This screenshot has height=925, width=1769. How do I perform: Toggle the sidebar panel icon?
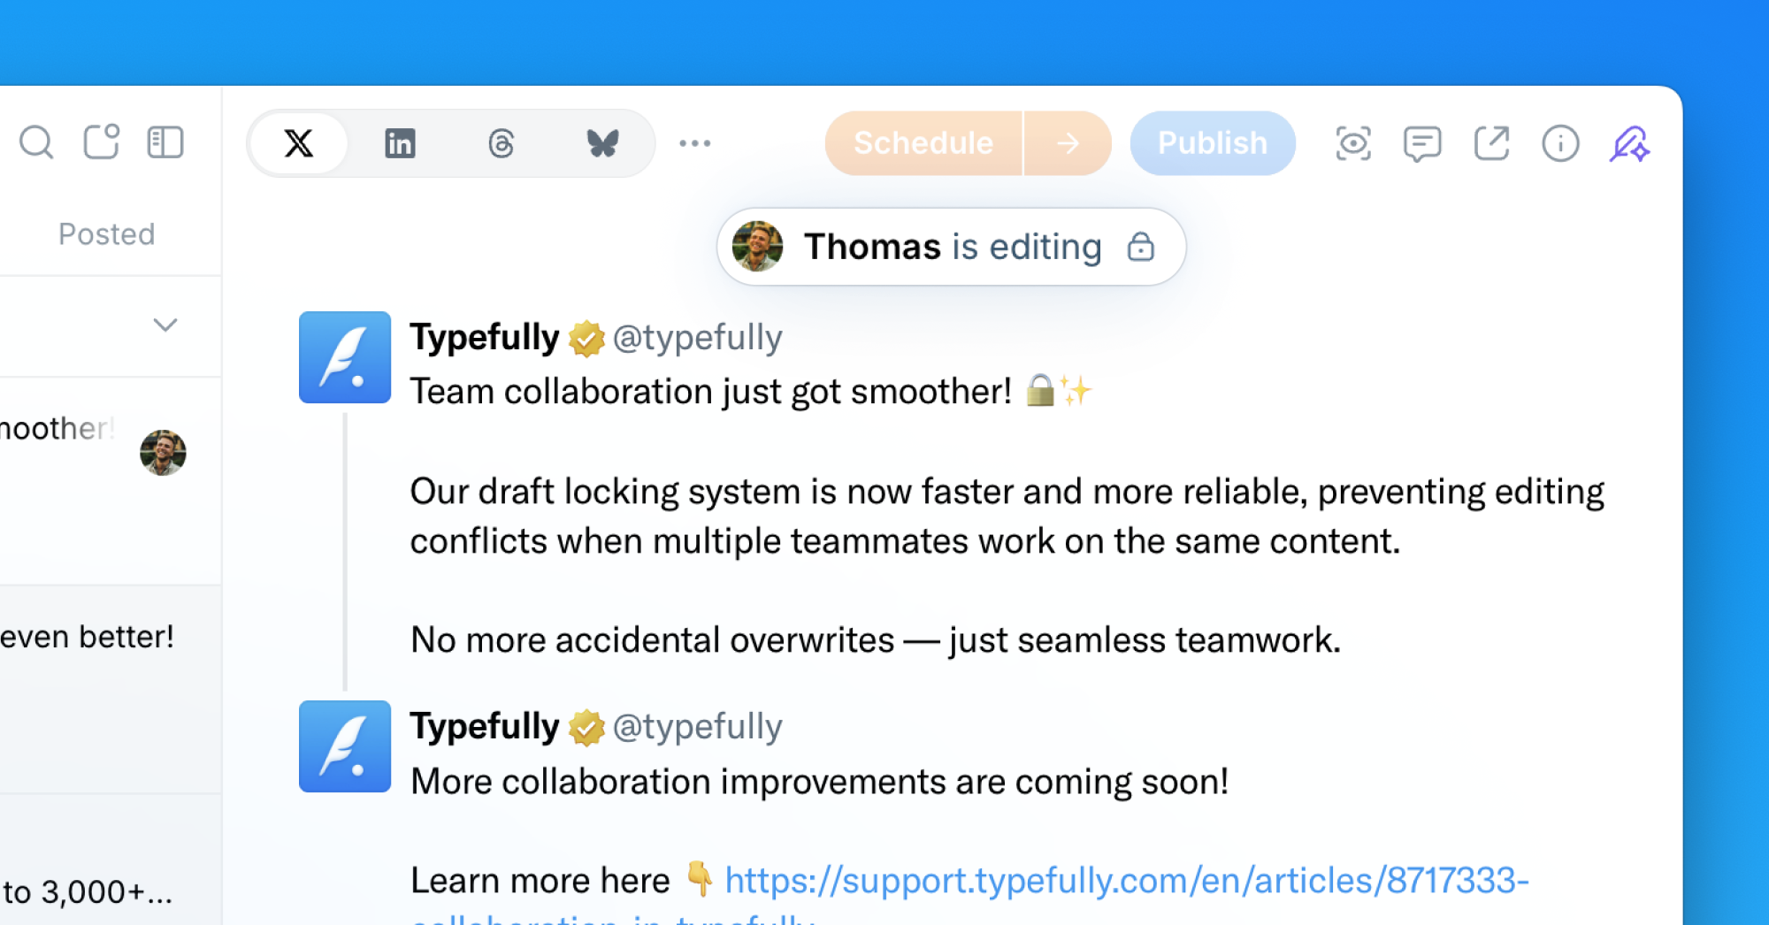coord(165,142)
